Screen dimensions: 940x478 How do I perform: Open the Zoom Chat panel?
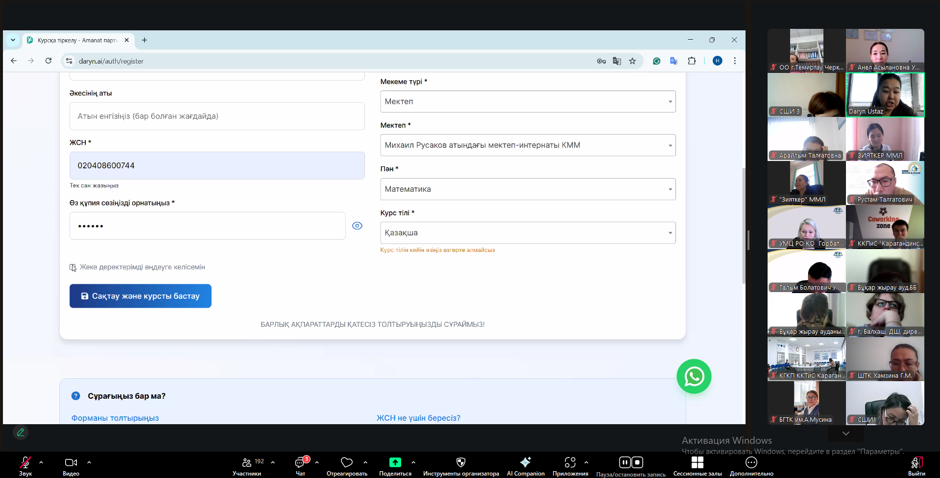pyautogui.click(x=300, y=462)
